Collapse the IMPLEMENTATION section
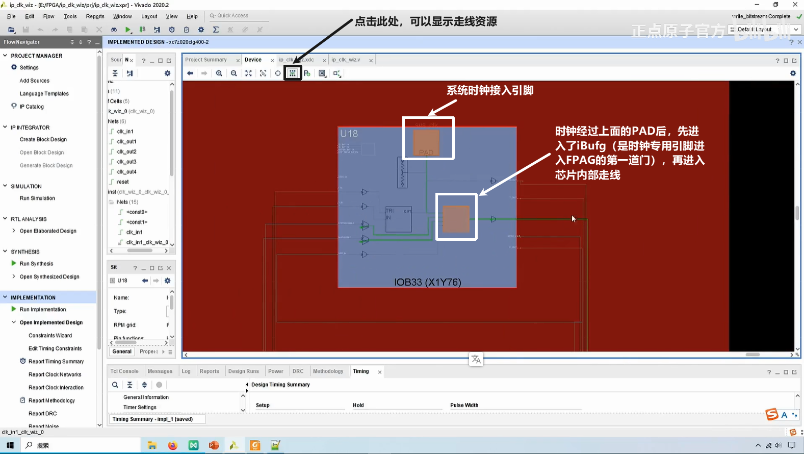 [x=5, y=297]
